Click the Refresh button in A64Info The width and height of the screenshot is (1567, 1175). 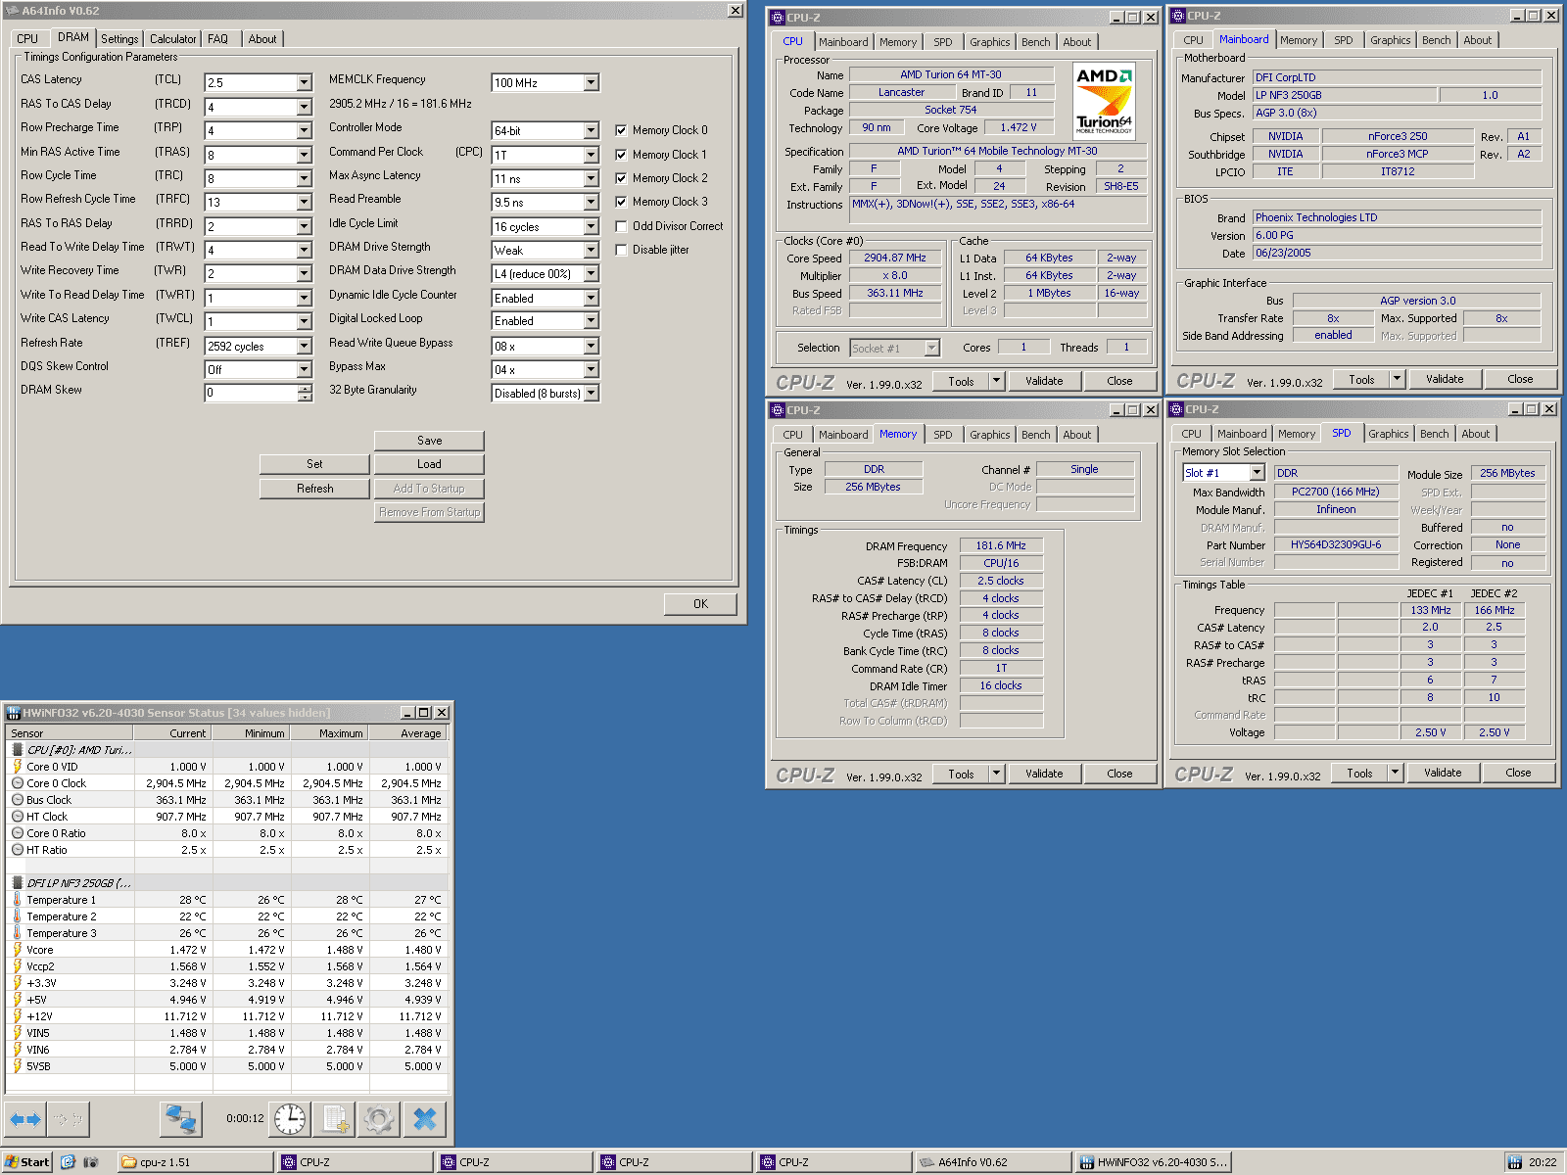point(314,489)
